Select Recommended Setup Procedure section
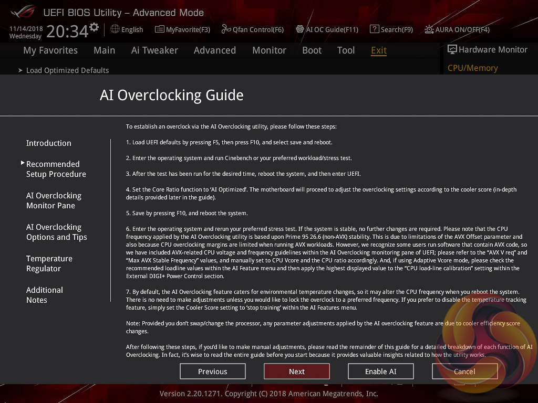Screen dimensions: 538x403 pos(56,169)
